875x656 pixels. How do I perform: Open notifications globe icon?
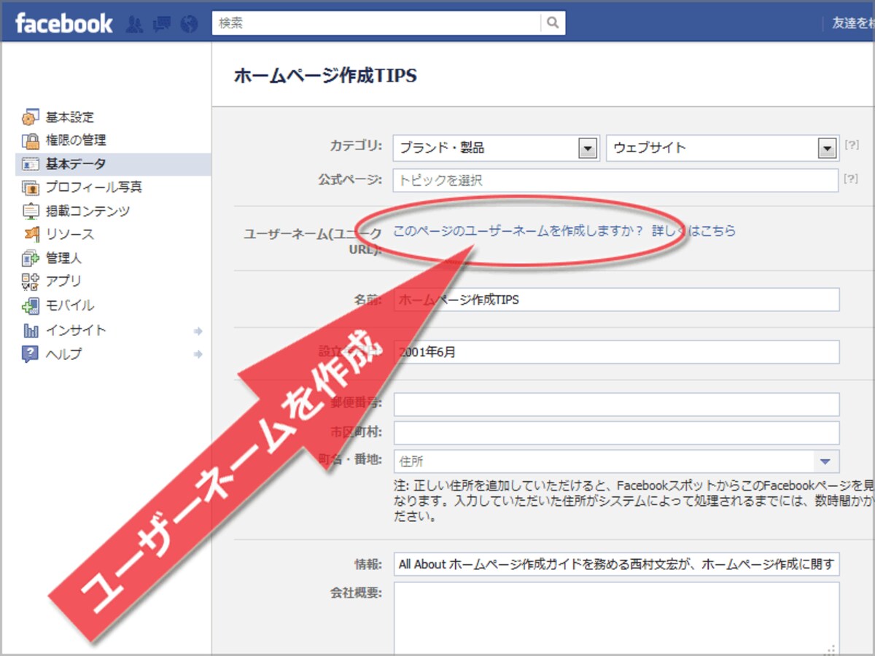point(189,24)
